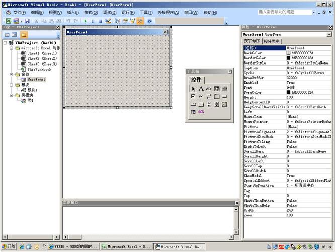Select the Label control in the toolbox
The height and width of the screenshot is (252, 335).
pos(201,89)
